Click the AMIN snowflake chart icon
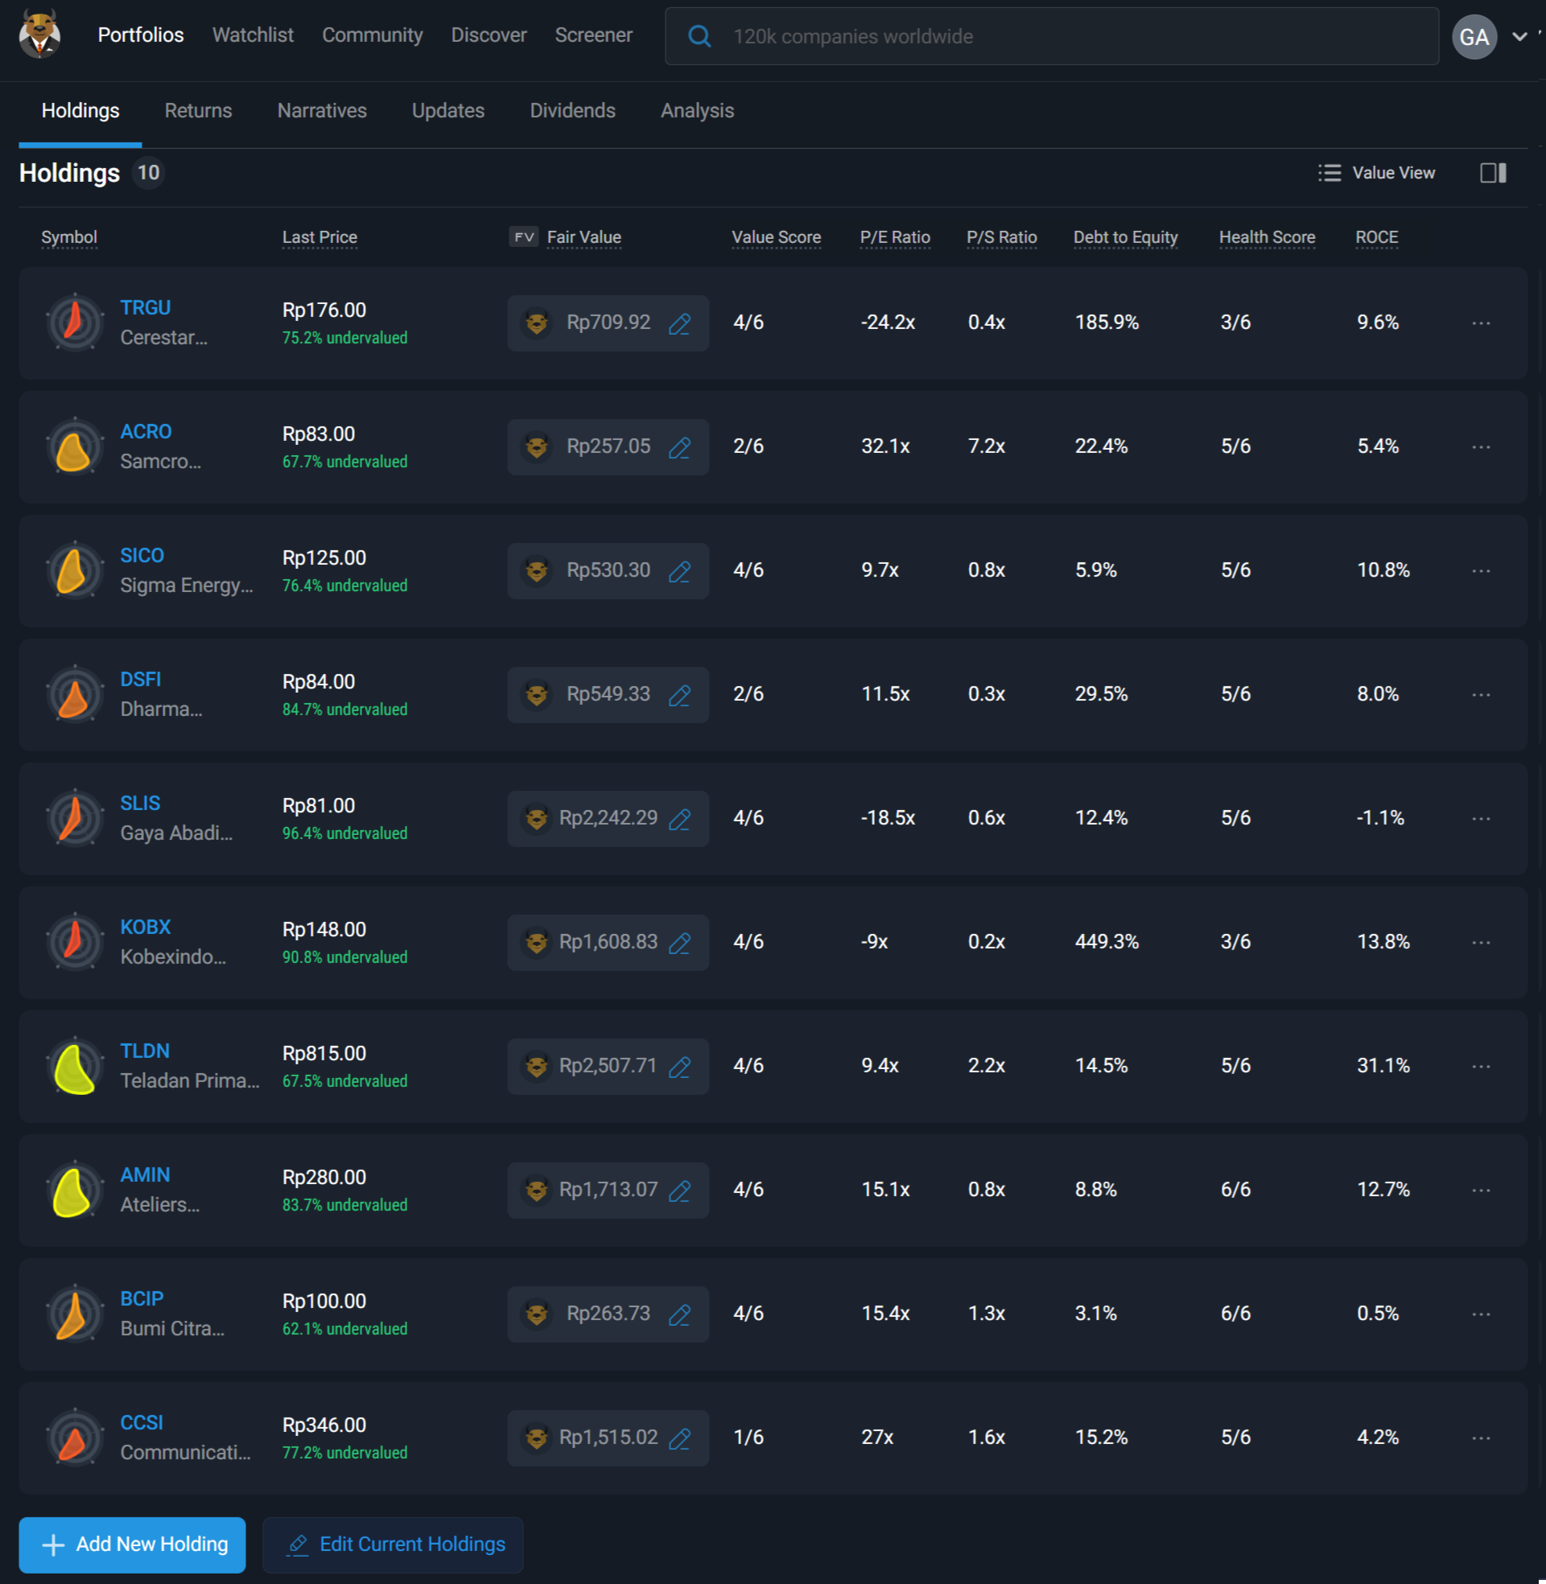The height and width of the screenshot is (1584, 1546). tap(74, 1191)
